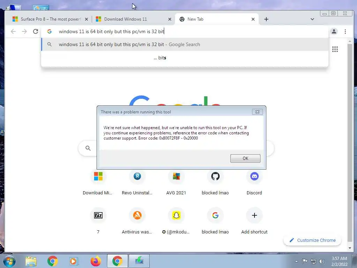
Task: Click the page vertical scrollbar
Action: point(350,143)
